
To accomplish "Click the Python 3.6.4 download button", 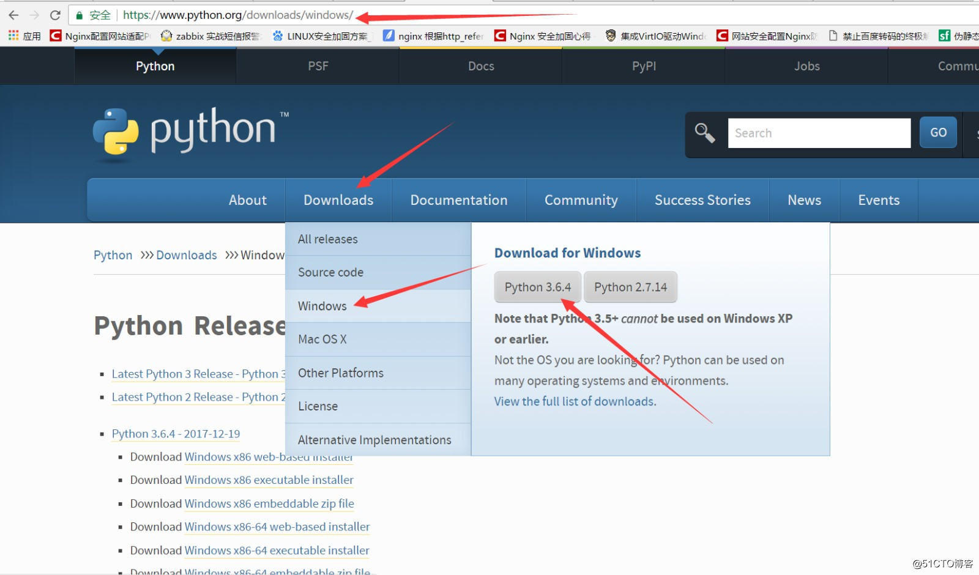I will [538, 287].
